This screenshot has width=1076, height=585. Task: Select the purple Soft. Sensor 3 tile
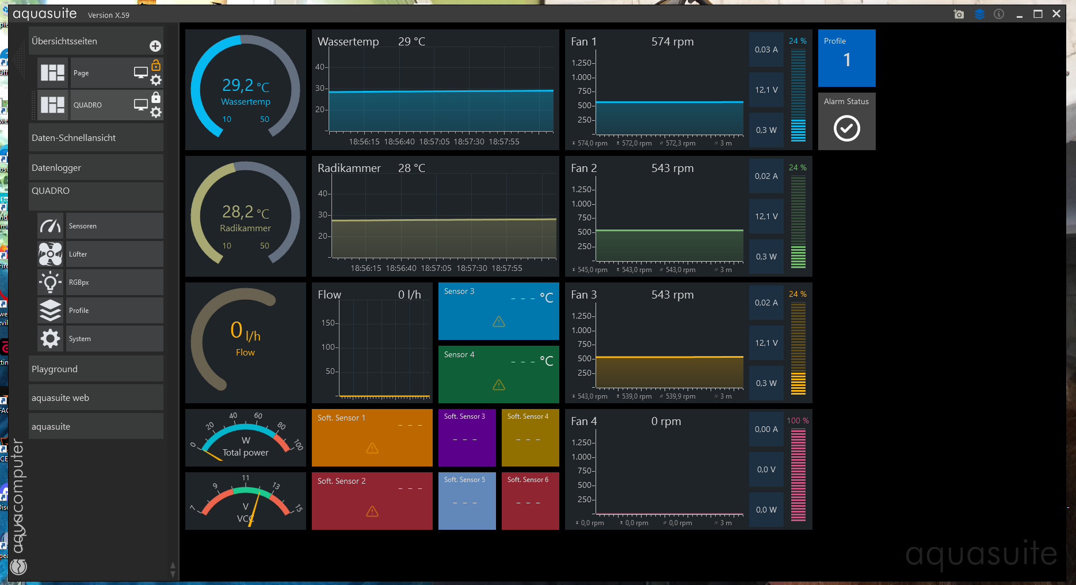point(467,438)
